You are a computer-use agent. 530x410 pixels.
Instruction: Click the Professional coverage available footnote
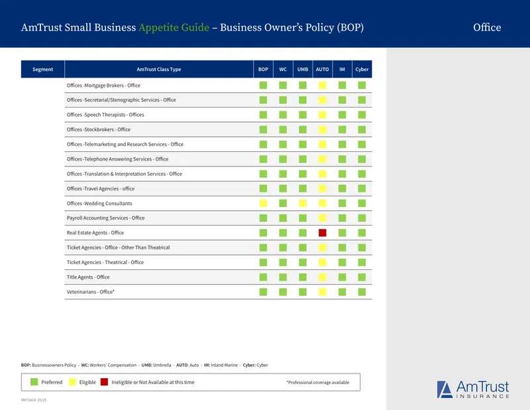tap(318, 382)
